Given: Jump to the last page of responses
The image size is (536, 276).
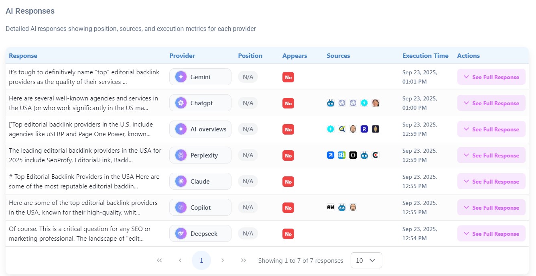Looking at the screenshot, I should [244, 260].
